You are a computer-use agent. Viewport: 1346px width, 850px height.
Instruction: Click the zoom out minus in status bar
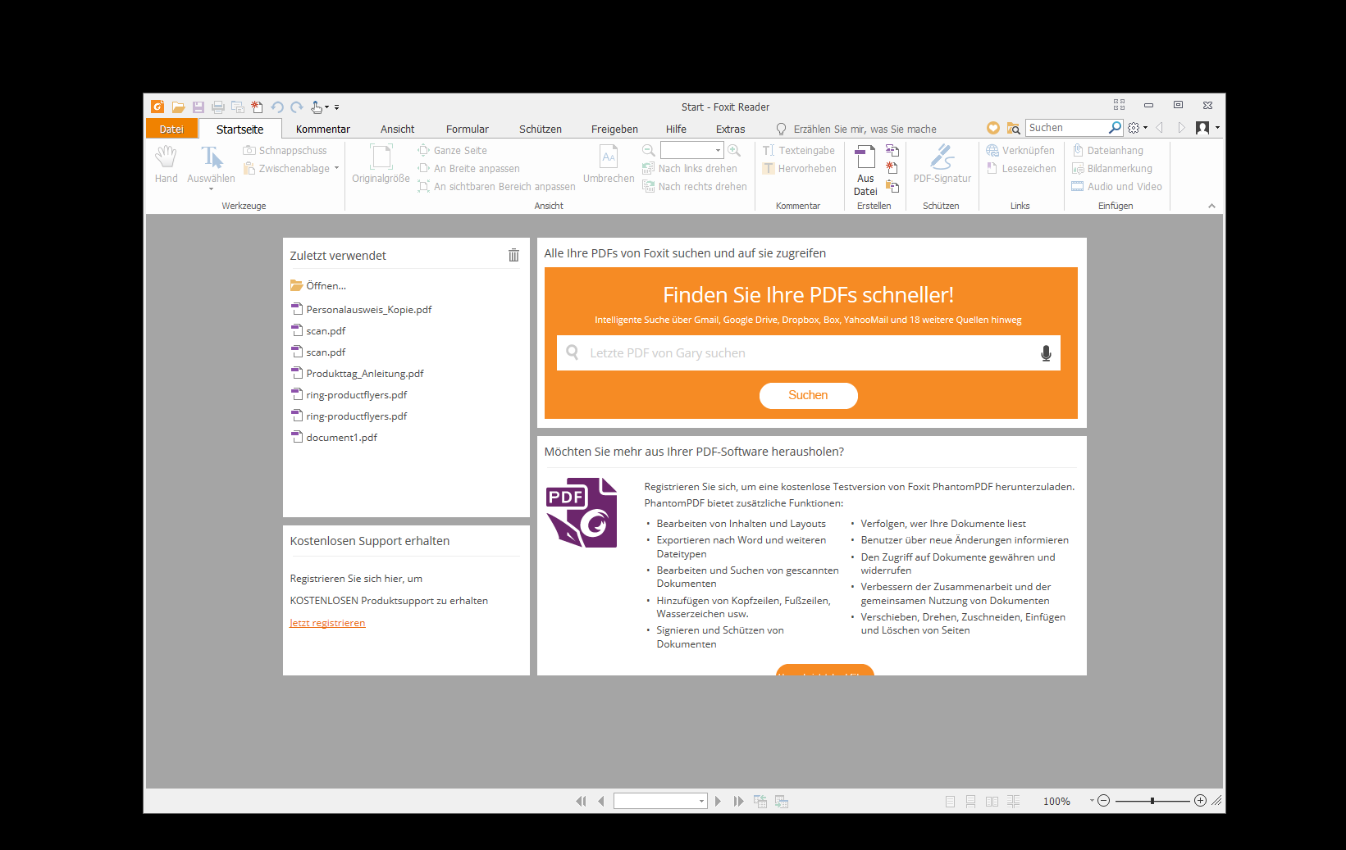point(1103,801)
